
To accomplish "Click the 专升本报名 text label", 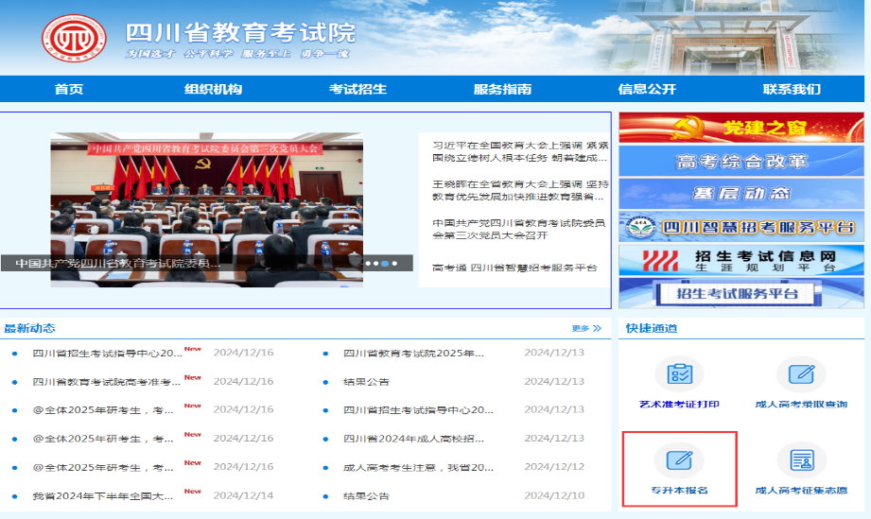I will (679, 490).
